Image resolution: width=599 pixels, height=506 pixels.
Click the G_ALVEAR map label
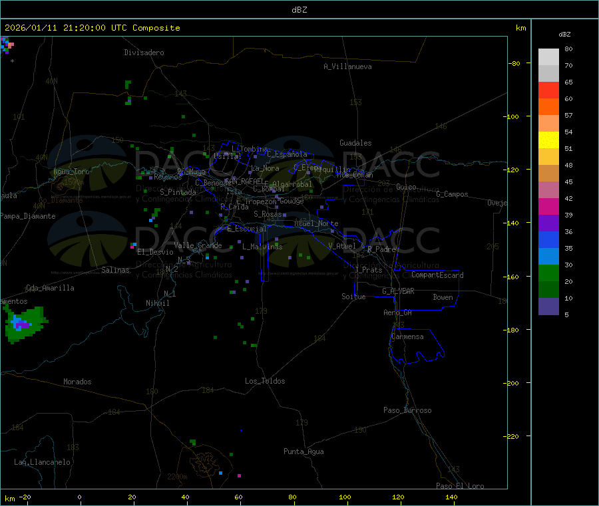pyautogui.click(x=398, y=291)
